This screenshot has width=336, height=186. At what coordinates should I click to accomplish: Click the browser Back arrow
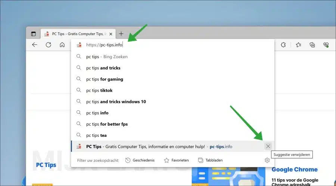[34, 45]
